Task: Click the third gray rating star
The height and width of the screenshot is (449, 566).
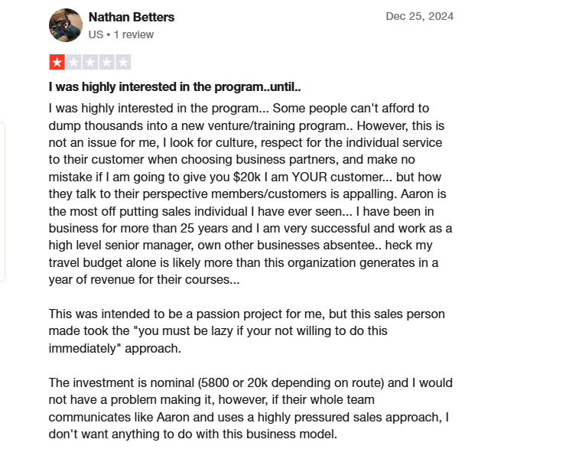Action: 90,62
